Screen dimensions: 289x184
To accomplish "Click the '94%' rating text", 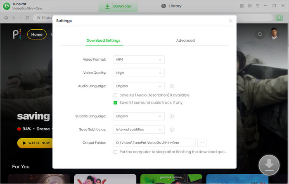I will [x=27, y=129].
